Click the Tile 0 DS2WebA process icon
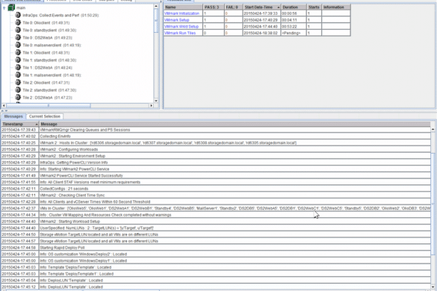Image resolution: width=437 pixels, height=291 pixels. pos(18,37)
